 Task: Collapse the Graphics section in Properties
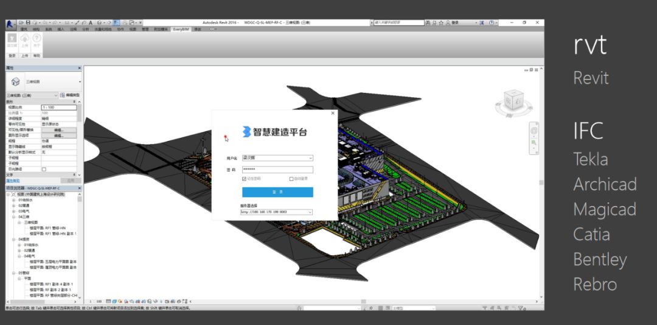pos(74,101)
